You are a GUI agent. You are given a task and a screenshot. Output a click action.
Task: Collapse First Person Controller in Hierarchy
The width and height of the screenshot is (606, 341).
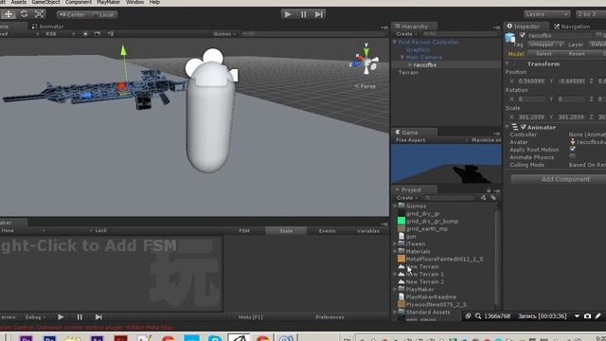click(395, 42)
